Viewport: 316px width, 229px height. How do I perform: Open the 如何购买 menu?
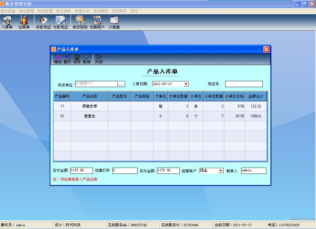click(x=119, y=11)
